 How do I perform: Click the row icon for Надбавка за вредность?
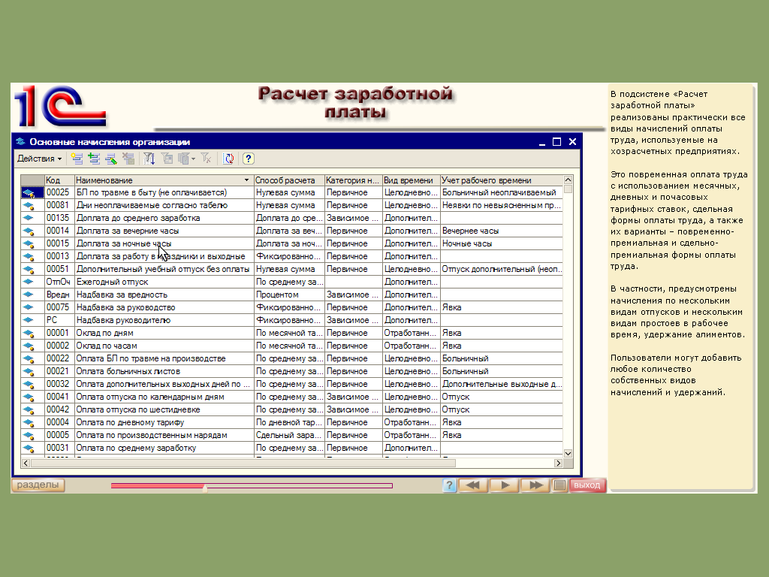(x=29, y=295)
